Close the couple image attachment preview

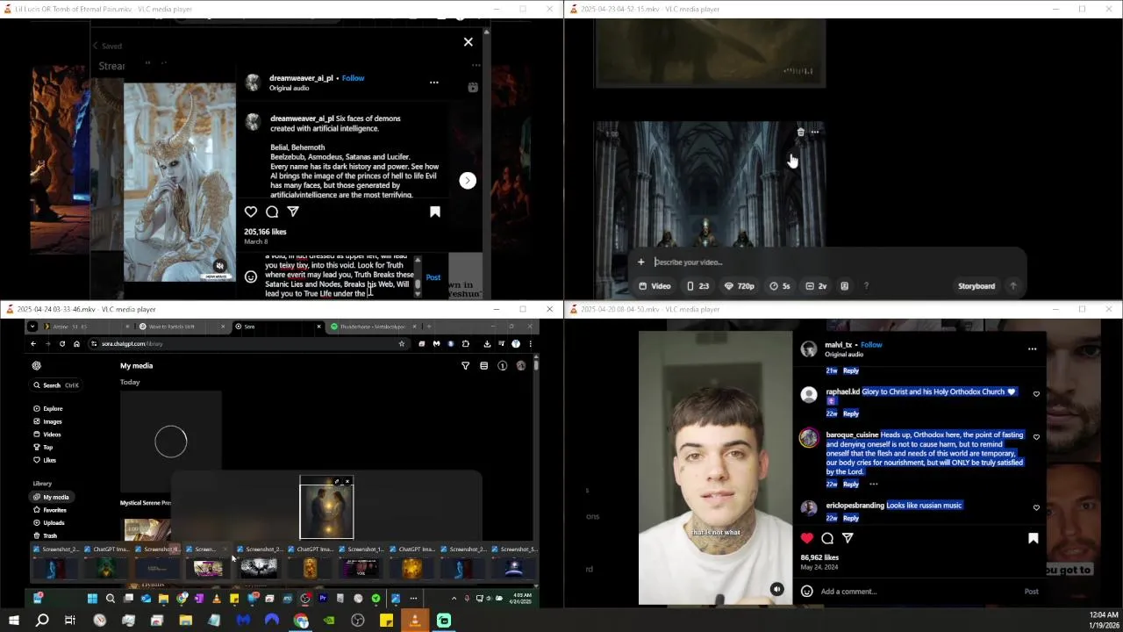tap(347, 482)
